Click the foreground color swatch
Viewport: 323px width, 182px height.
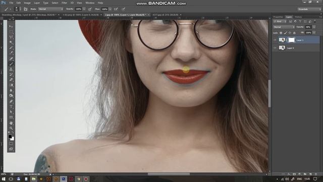pyautogui.click(x=10, y=136)
